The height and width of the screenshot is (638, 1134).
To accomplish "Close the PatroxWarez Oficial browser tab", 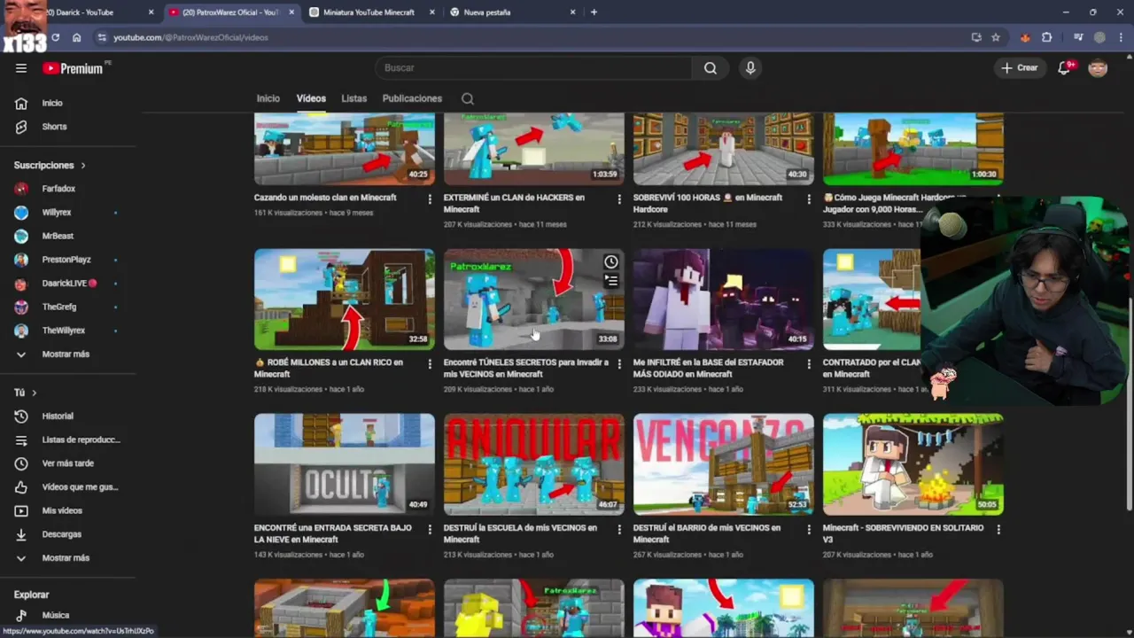I will click(291, 12).
